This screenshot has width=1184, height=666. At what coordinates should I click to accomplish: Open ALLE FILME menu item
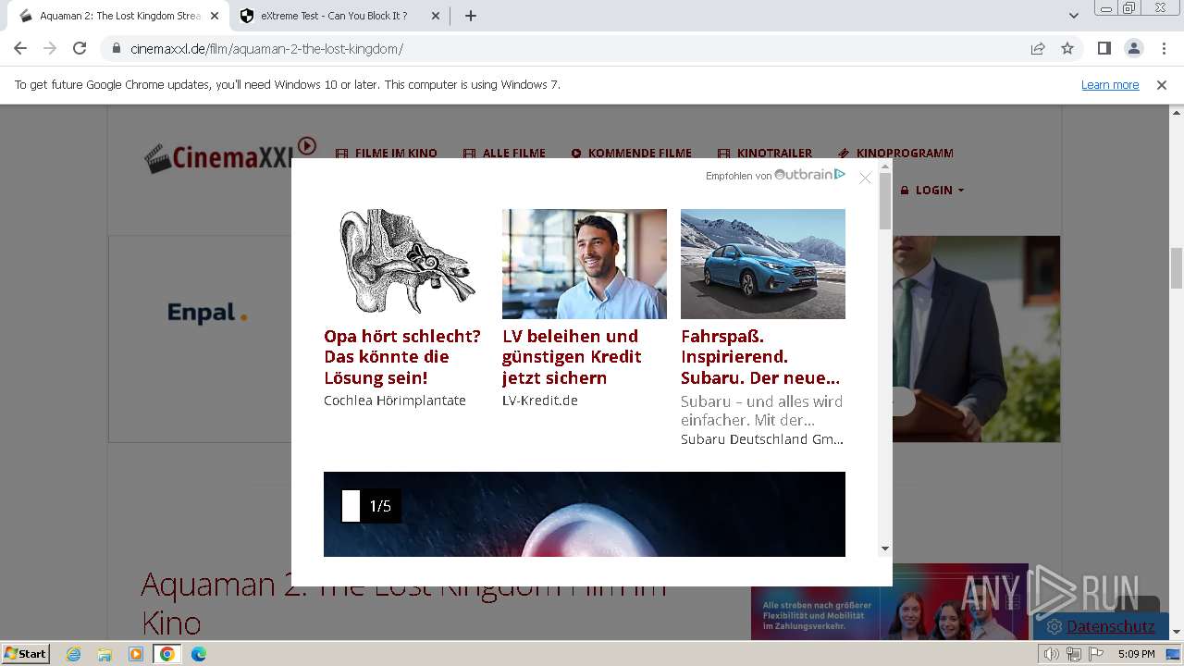pos(504,154)
